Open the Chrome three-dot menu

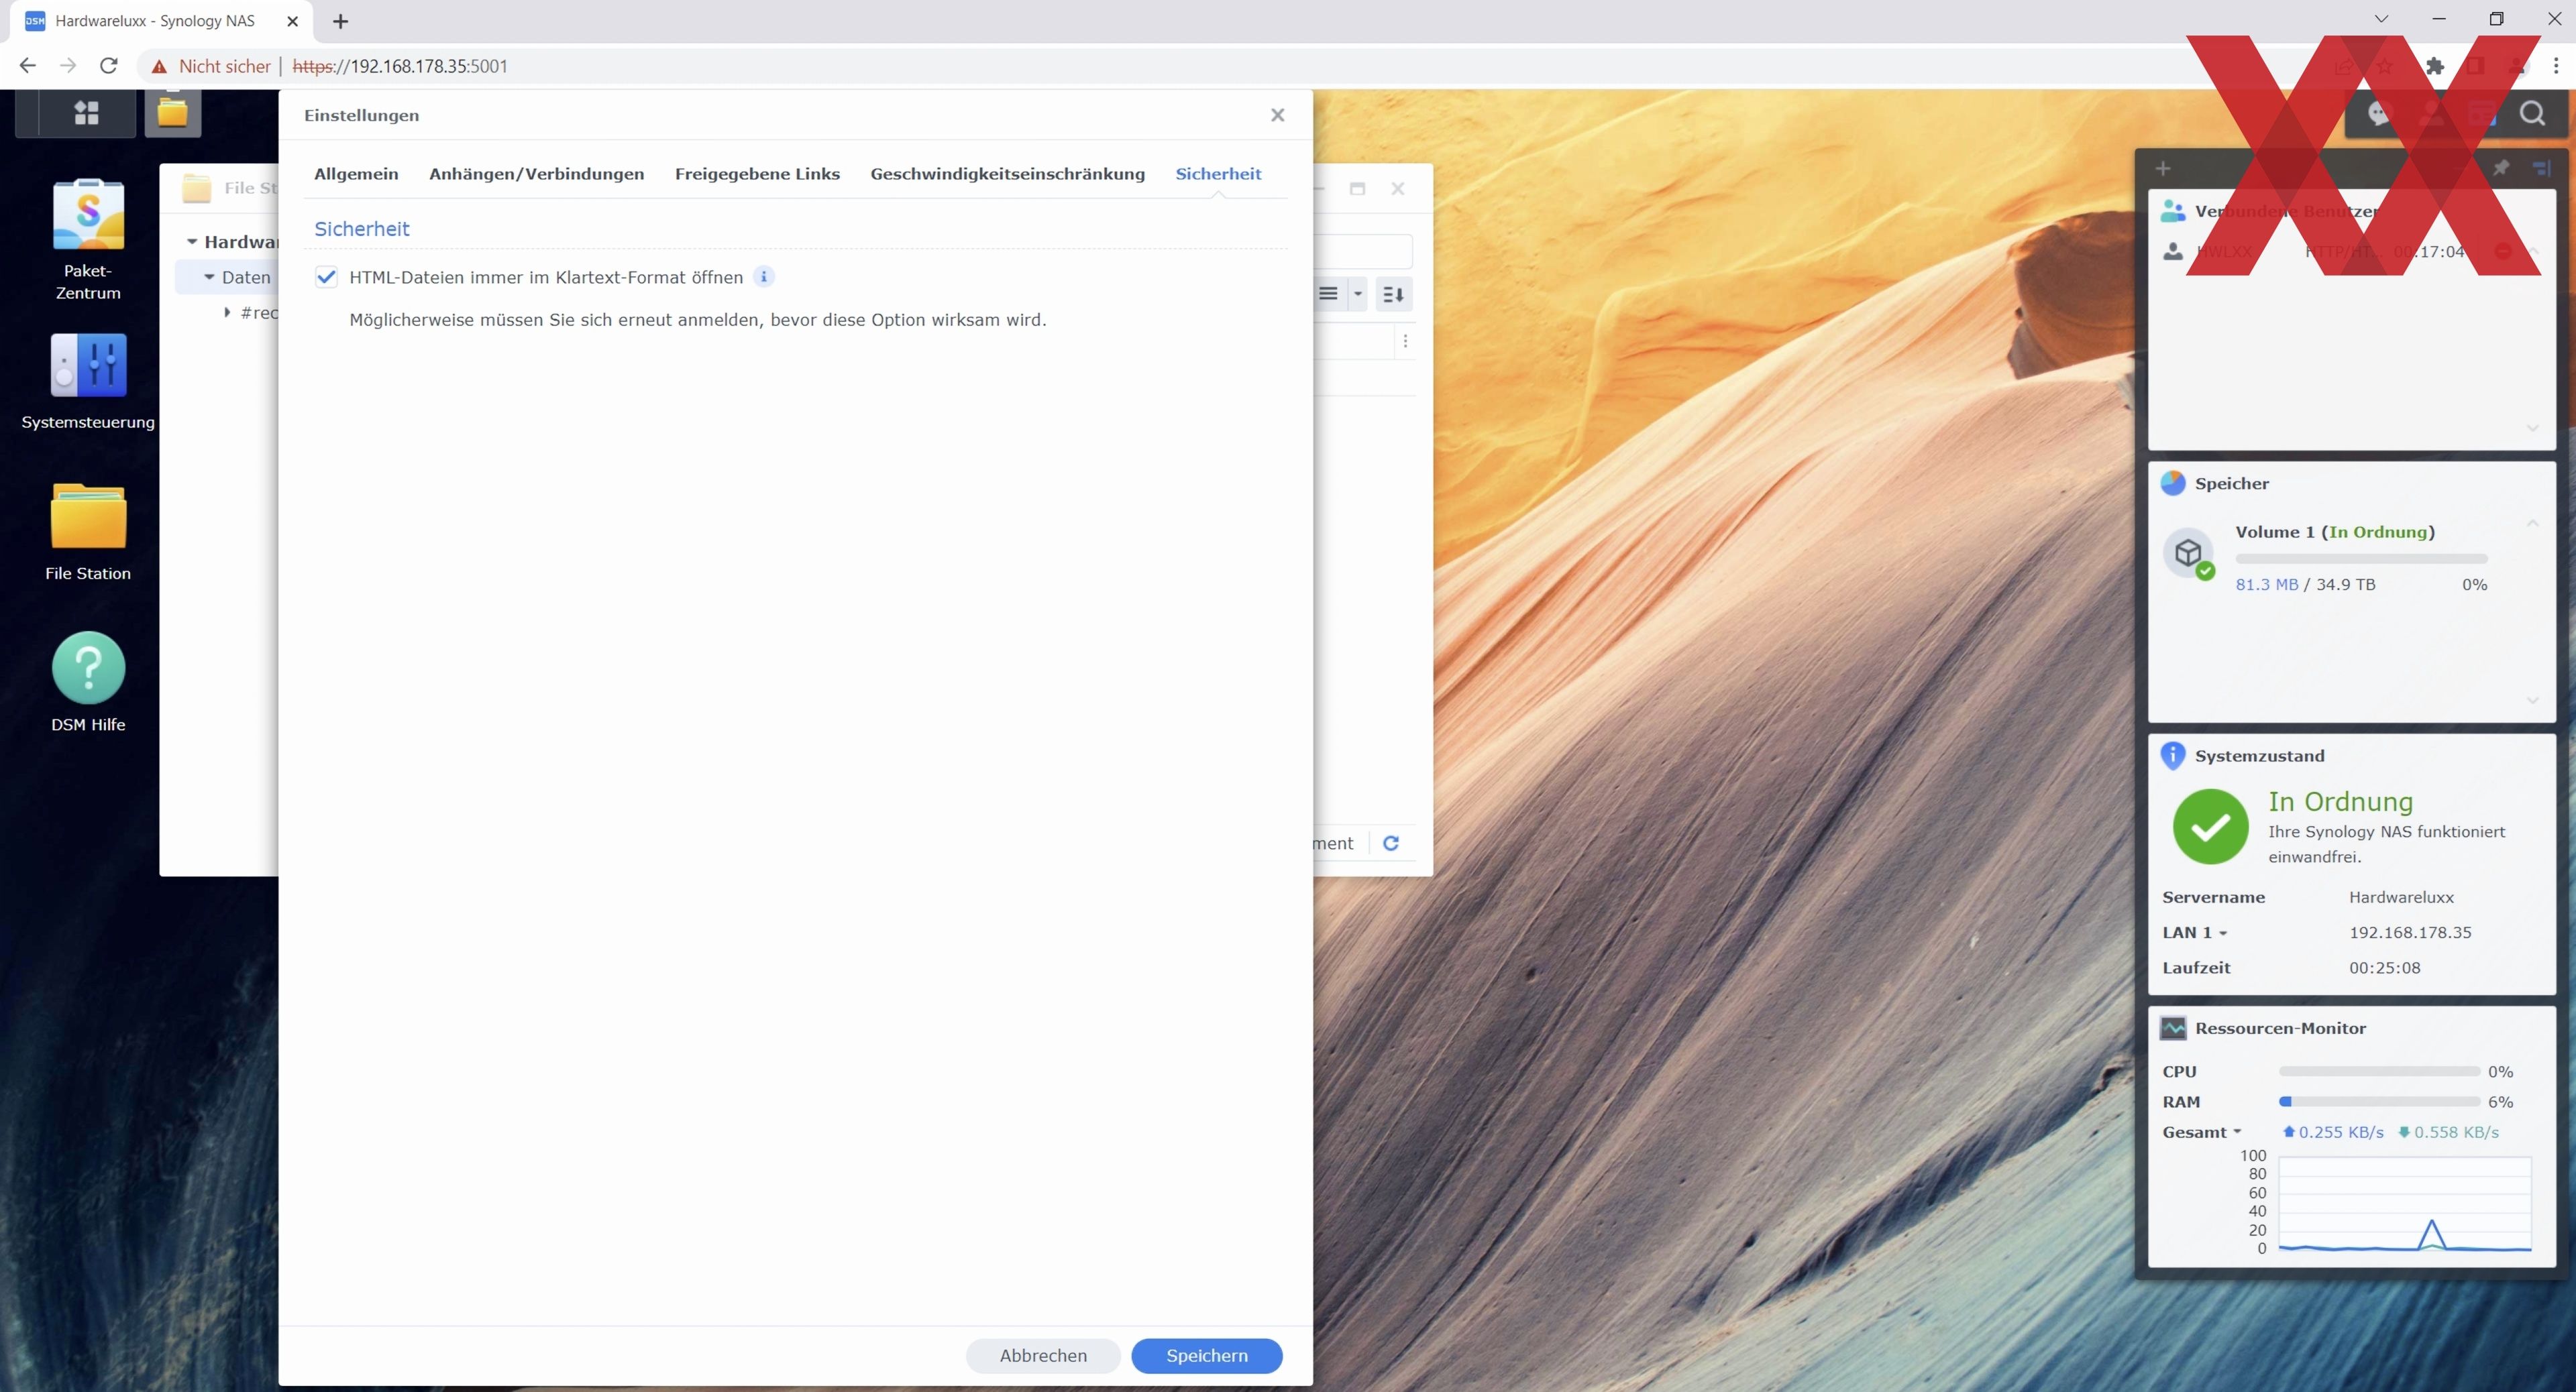(x=2556, y=66)
